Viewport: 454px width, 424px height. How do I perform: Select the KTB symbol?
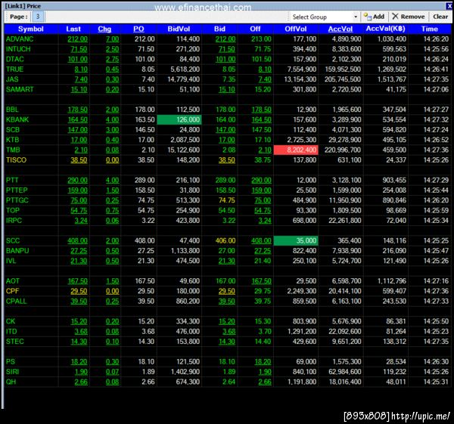coord(12,140)
